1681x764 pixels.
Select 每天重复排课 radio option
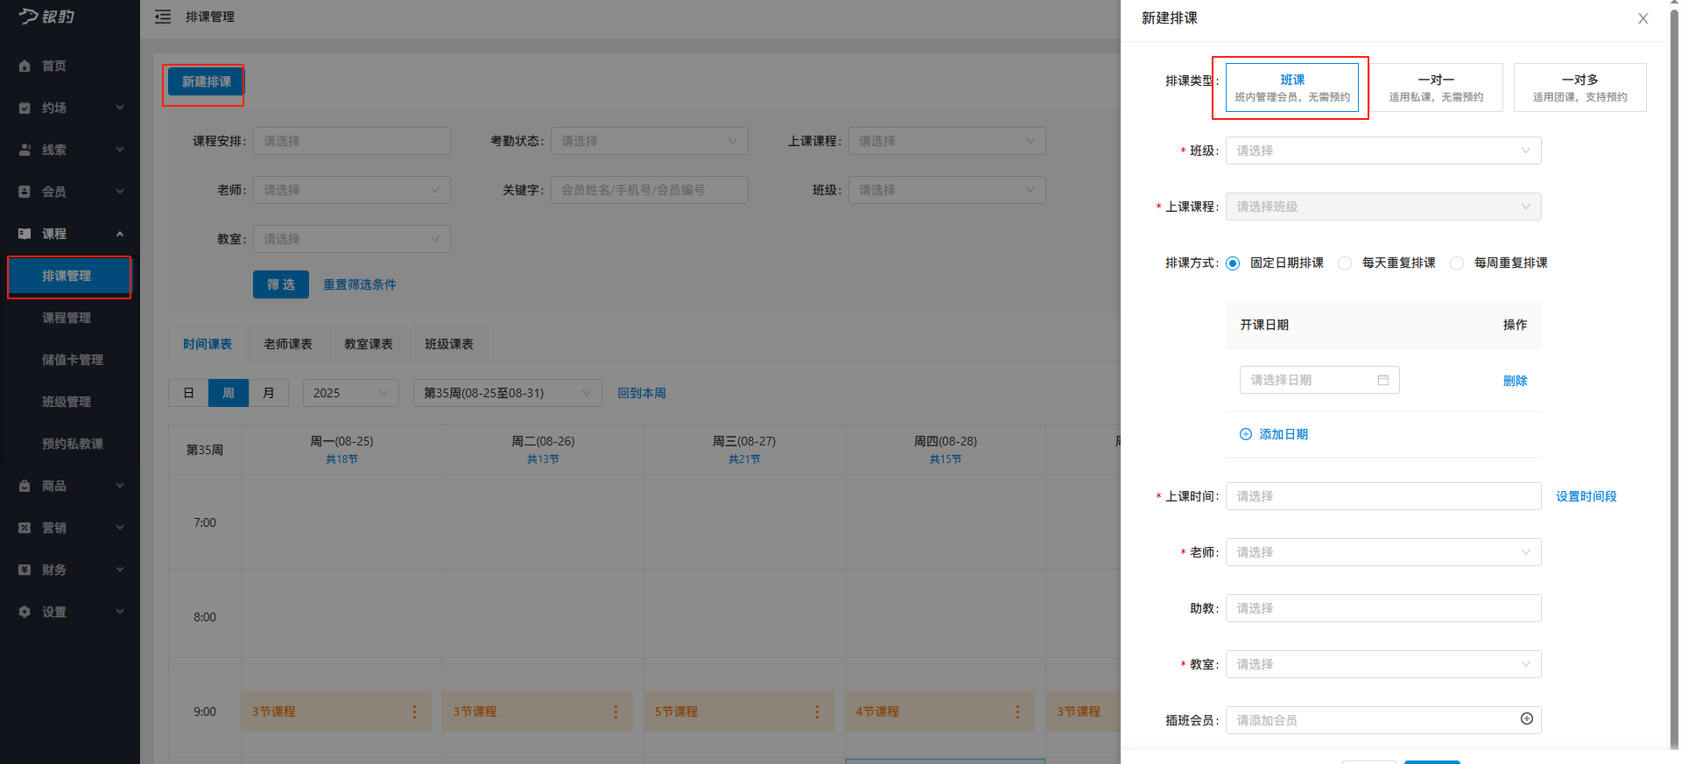coord(1345,263)
